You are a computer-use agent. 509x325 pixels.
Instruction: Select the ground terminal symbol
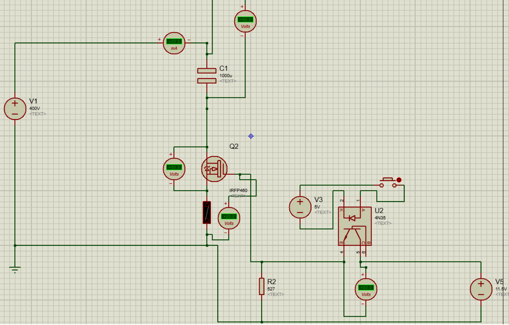click(x=15, y=270)
